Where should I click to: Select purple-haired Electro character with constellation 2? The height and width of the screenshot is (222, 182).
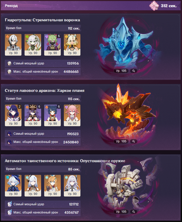[13, 115]
